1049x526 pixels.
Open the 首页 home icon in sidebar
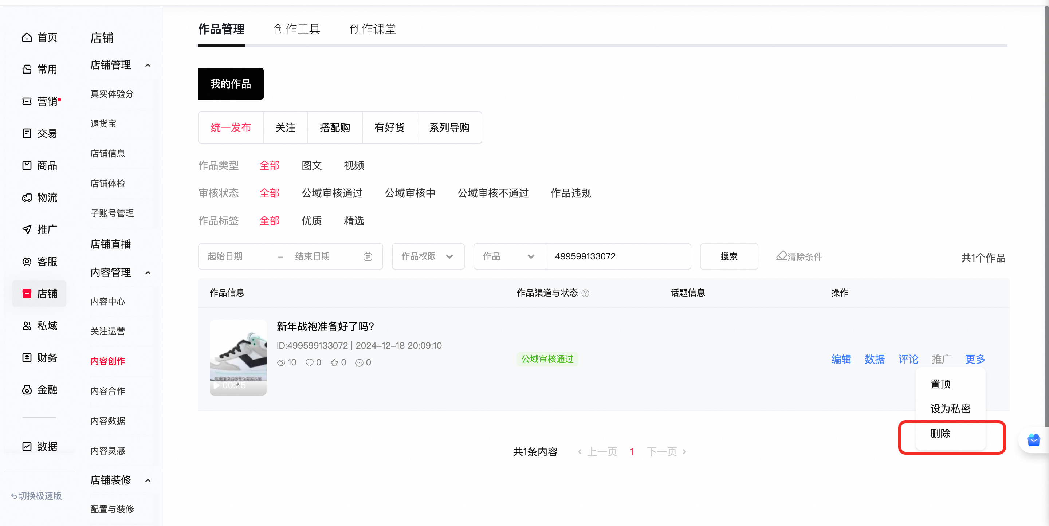click(27, 38)
